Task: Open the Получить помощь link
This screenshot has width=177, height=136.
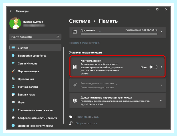Action: pyautogui.click(x=87, y=117)
